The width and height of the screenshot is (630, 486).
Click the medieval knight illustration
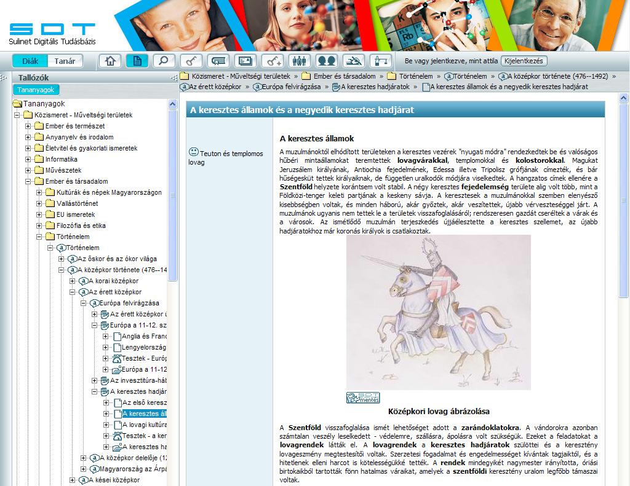439,312
